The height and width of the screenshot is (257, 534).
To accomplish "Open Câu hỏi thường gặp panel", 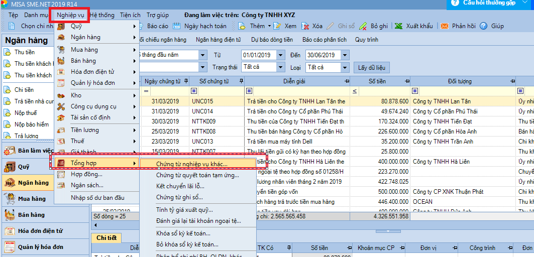I will [490, 3].
